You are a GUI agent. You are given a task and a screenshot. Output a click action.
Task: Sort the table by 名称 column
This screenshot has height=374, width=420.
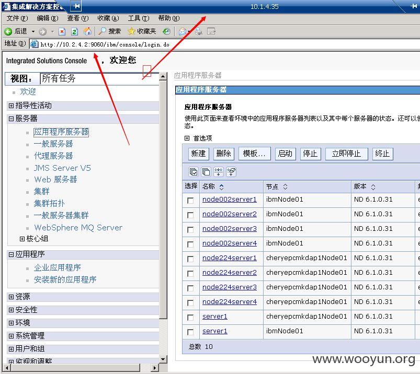coord(222,186)
